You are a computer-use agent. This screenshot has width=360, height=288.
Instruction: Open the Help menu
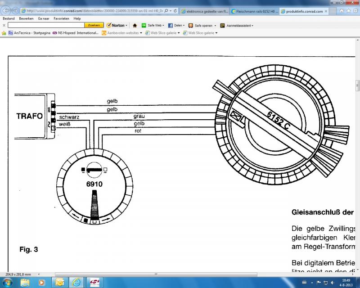click(77, 18)
